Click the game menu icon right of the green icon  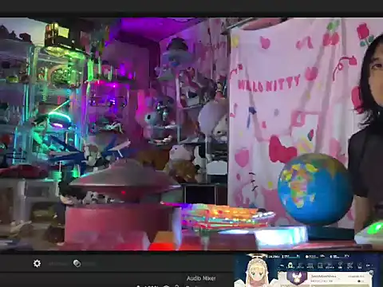tap(300, 265)
